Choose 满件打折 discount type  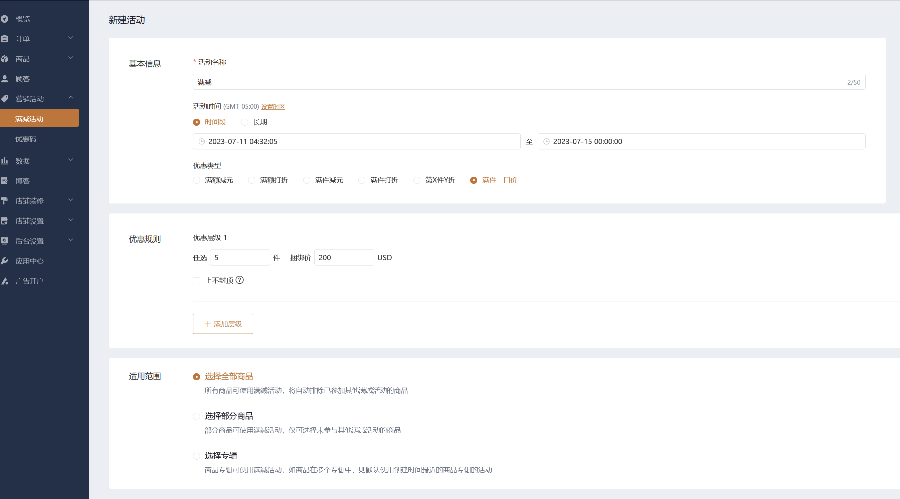tap(362, 180)
